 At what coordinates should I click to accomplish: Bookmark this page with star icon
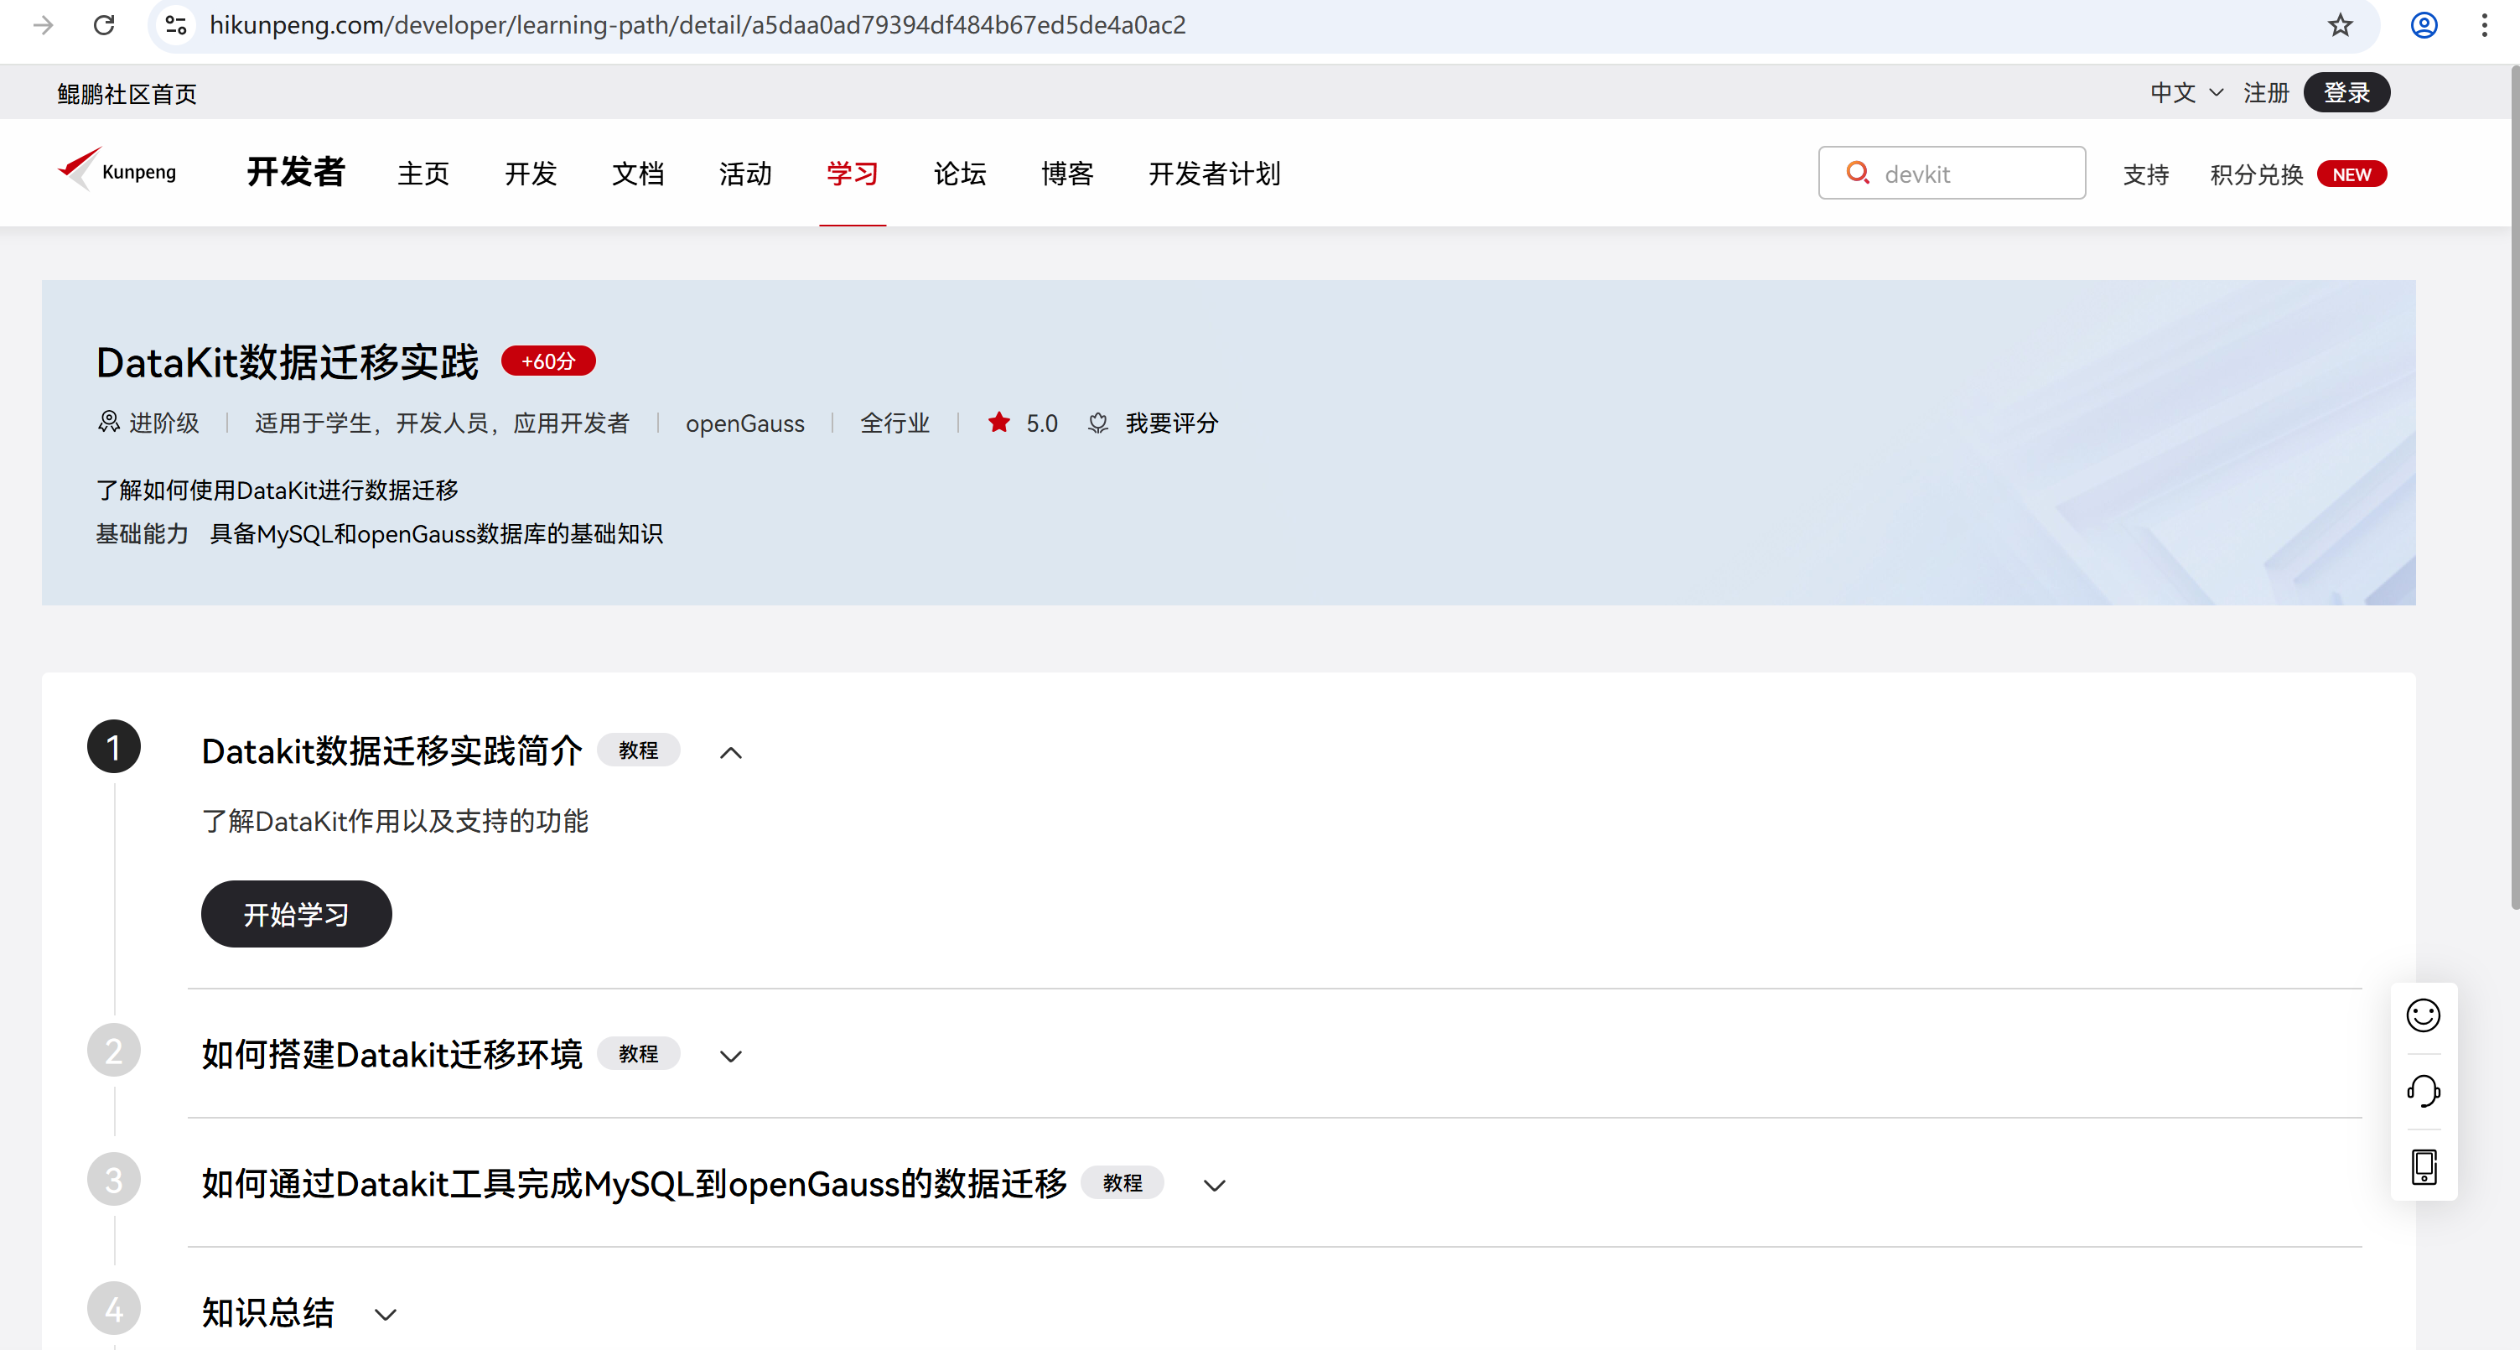[x=2339, y=25]
